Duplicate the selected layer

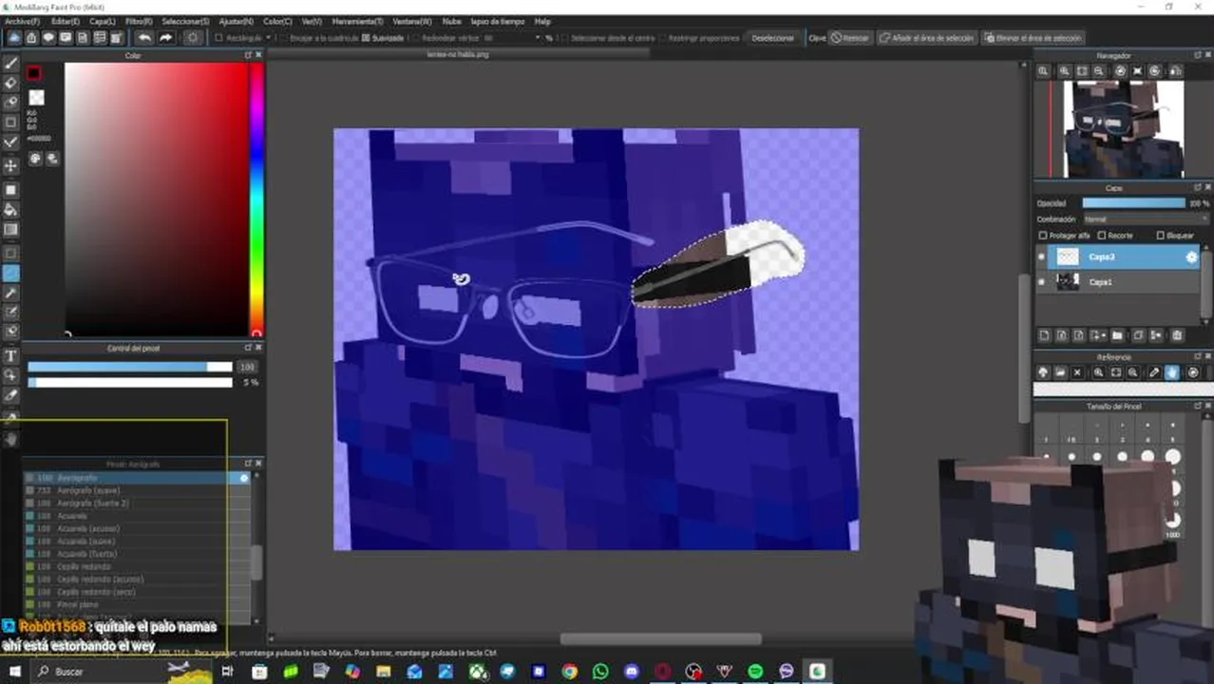coord(1138,335)
